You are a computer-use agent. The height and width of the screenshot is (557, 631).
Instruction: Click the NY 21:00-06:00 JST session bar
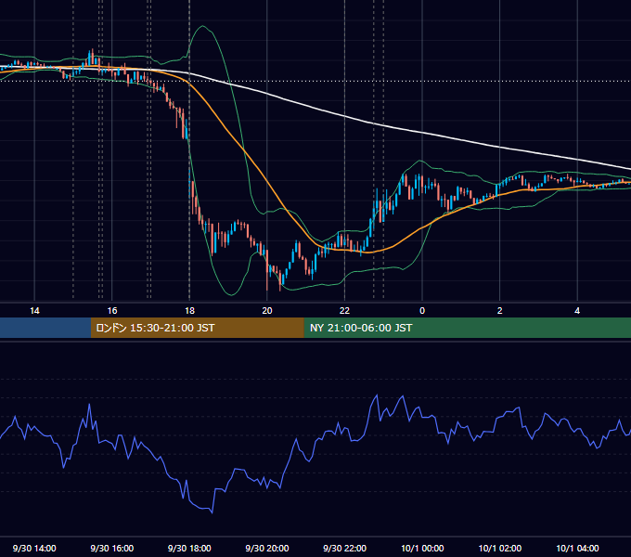467,328
